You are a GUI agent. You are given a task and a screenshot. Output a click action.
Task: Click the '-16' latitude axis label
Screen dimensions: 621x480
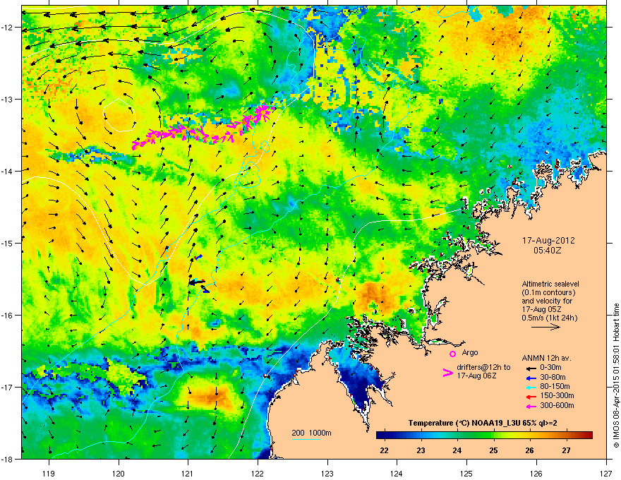(7, 316)
